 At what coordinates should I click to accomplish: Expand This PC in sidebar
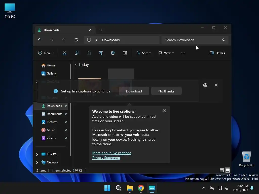click(37, 154)
